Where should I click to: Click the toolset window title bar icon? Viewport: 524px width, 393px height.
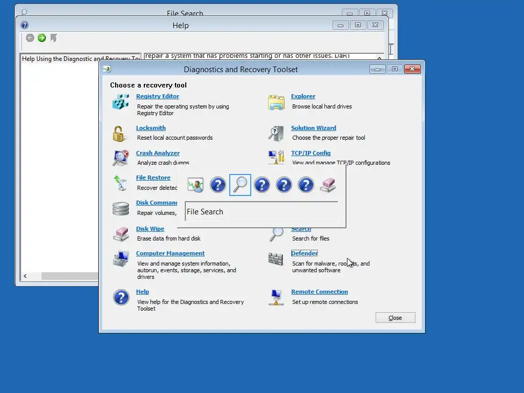coord(107,69)
